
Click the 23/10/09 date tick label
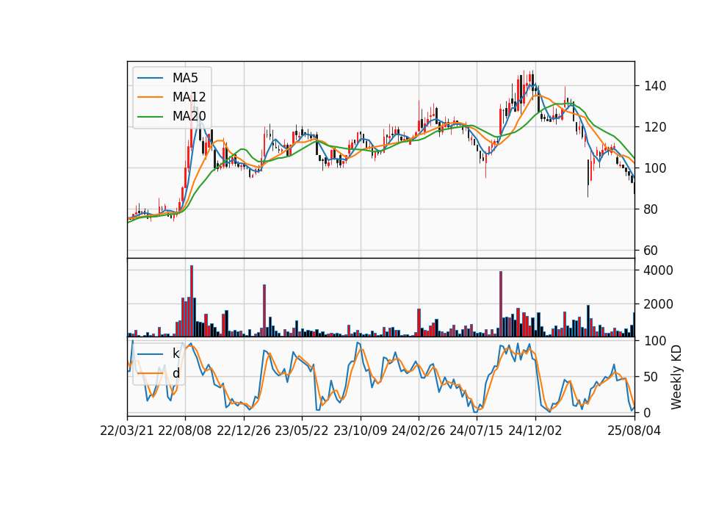(x=360, y=431)
